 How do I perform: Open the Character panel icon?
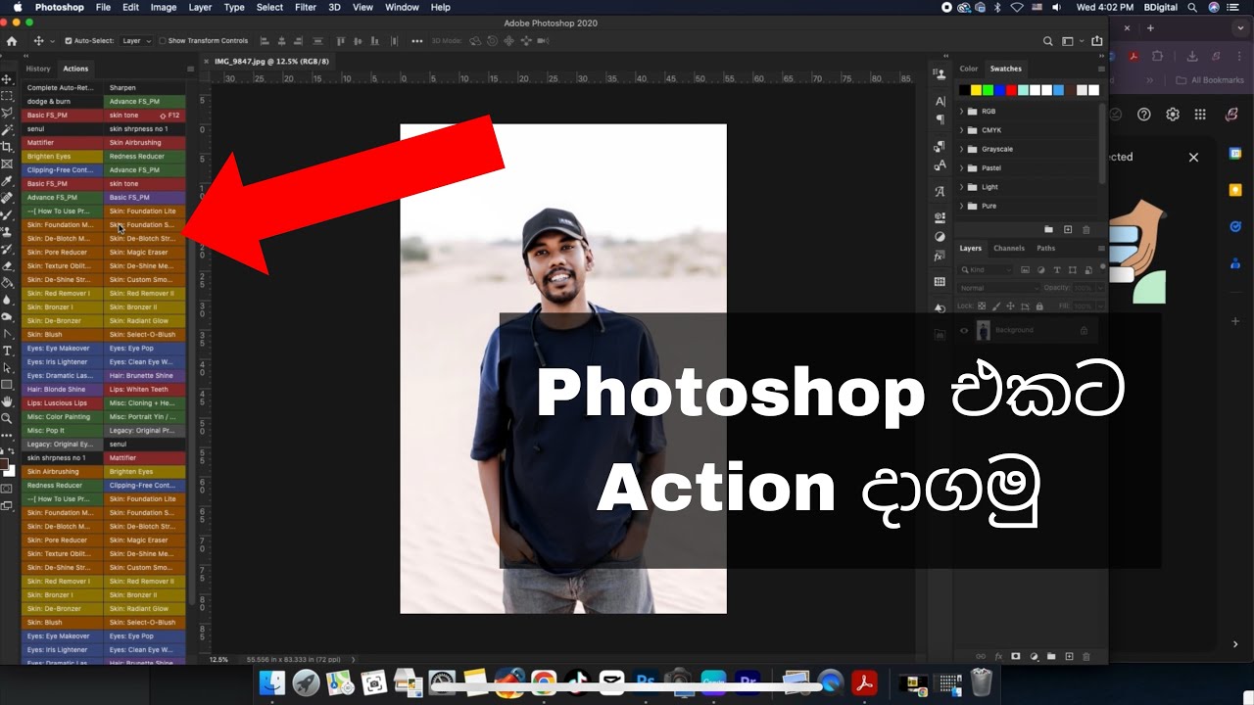(940, 101)
